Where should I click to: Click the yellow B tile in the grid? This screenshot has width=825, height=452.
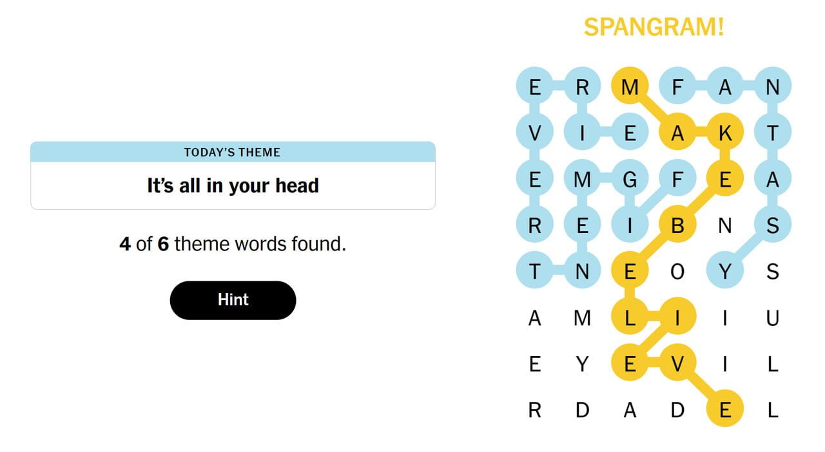click(677, 225)
